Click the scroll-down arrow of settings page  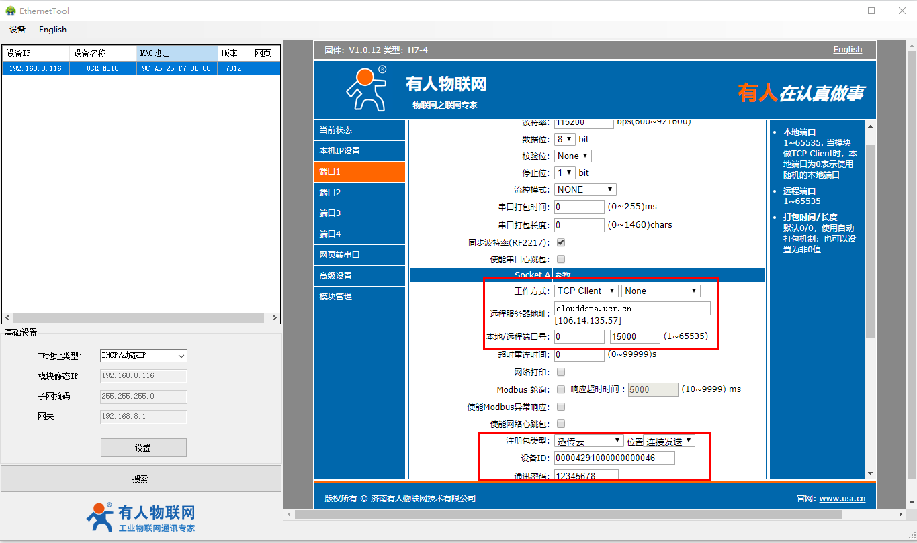tap(871, 473)
